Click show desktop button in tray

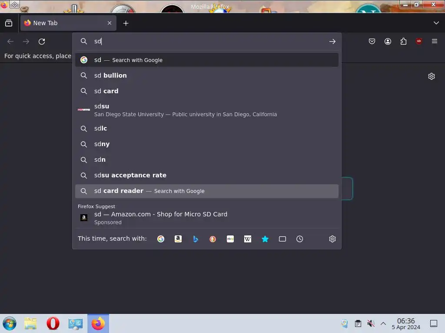[x=434, y=323]
